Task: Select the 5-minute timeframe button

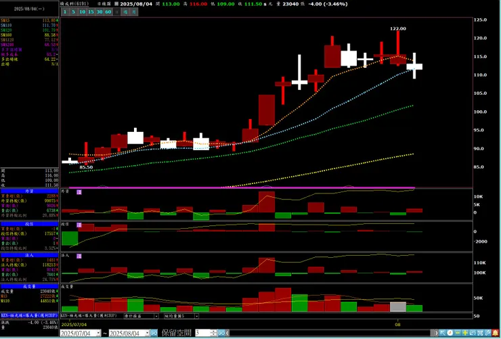Action: pos(74,12)
